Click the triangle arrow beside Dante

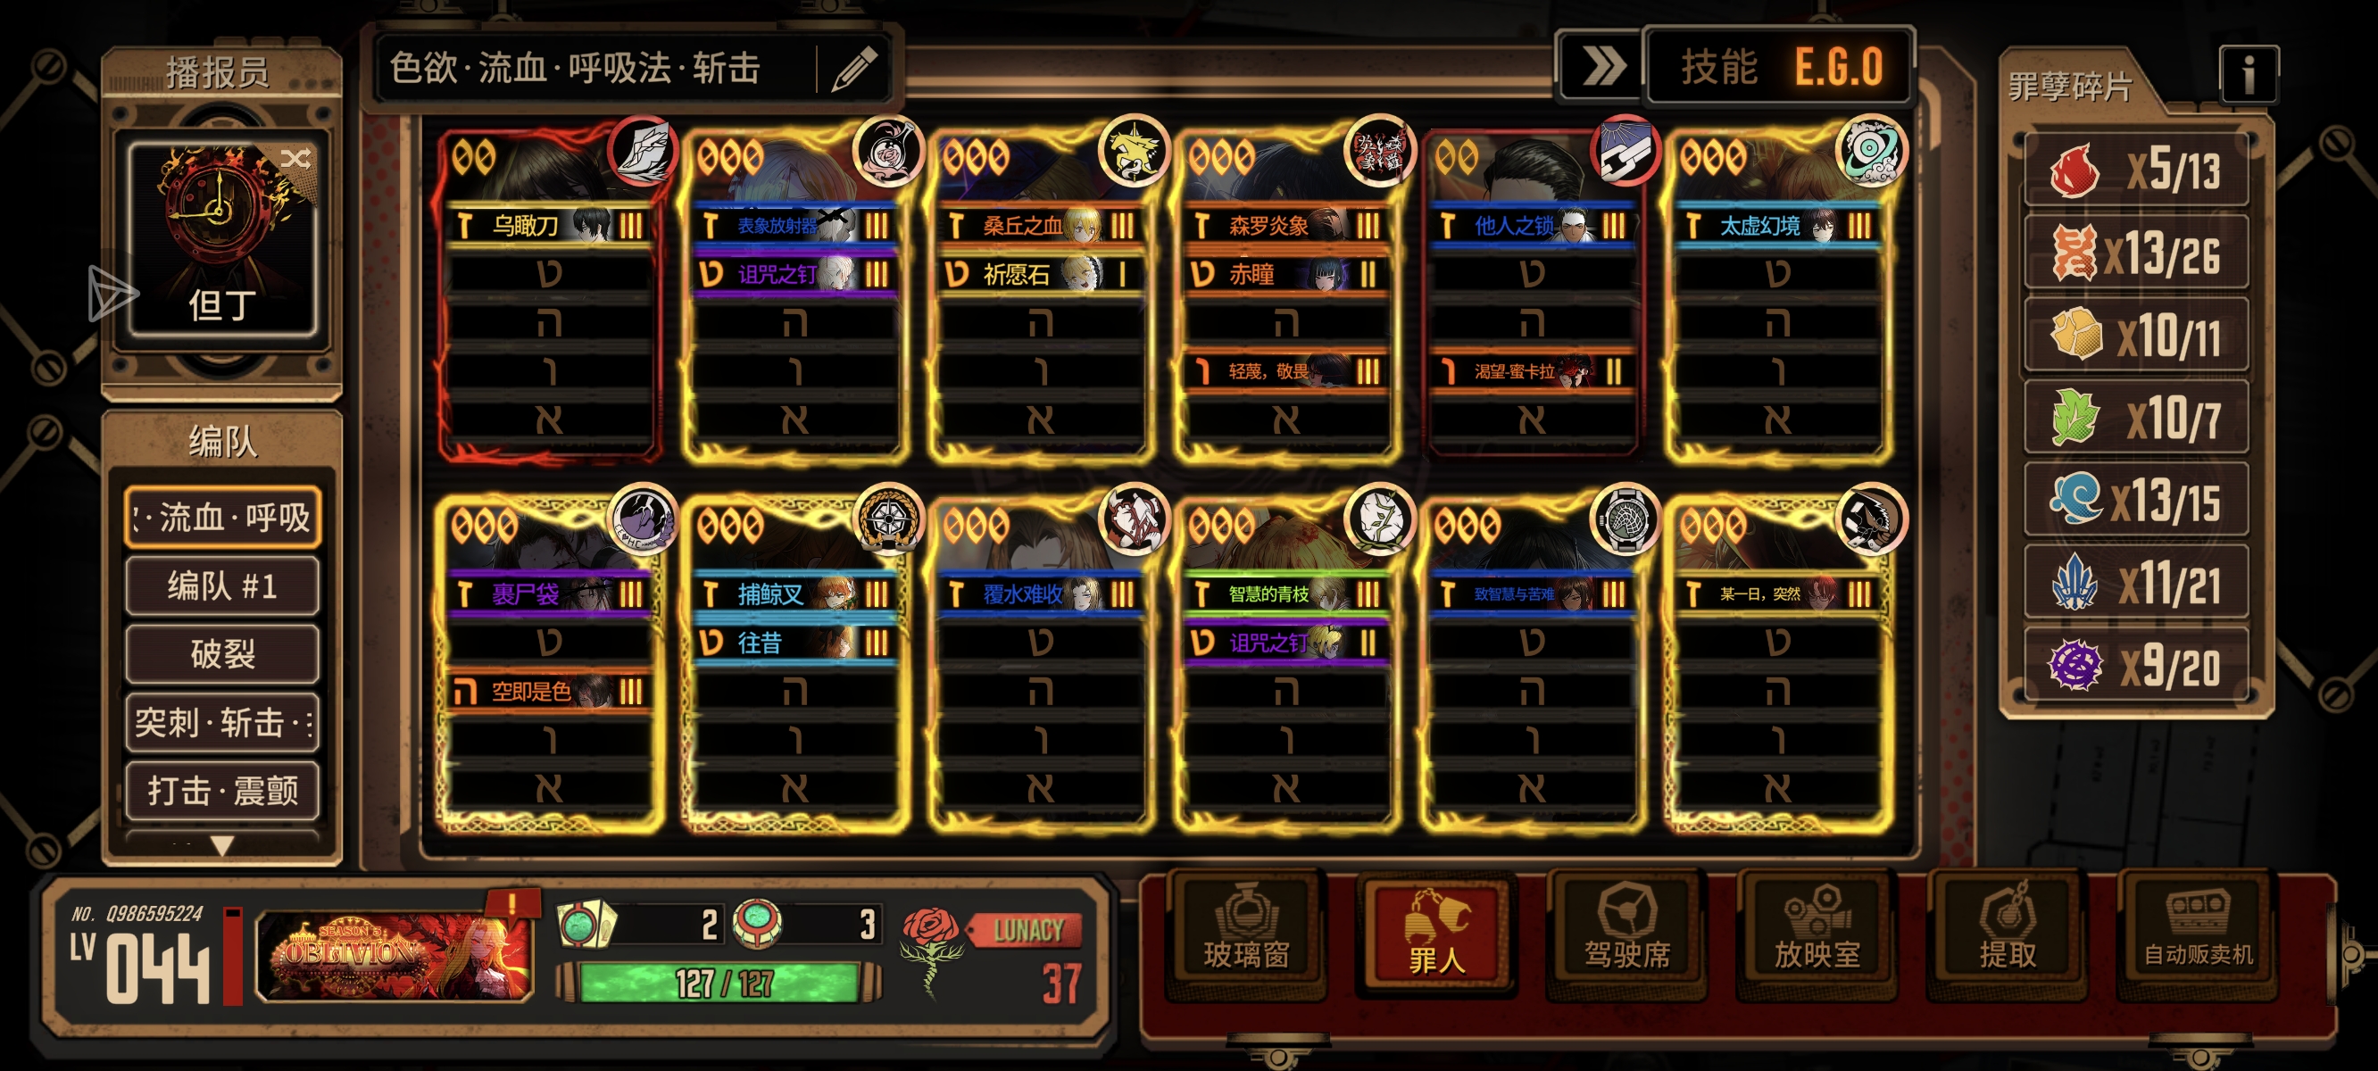[x=112, y=294]
